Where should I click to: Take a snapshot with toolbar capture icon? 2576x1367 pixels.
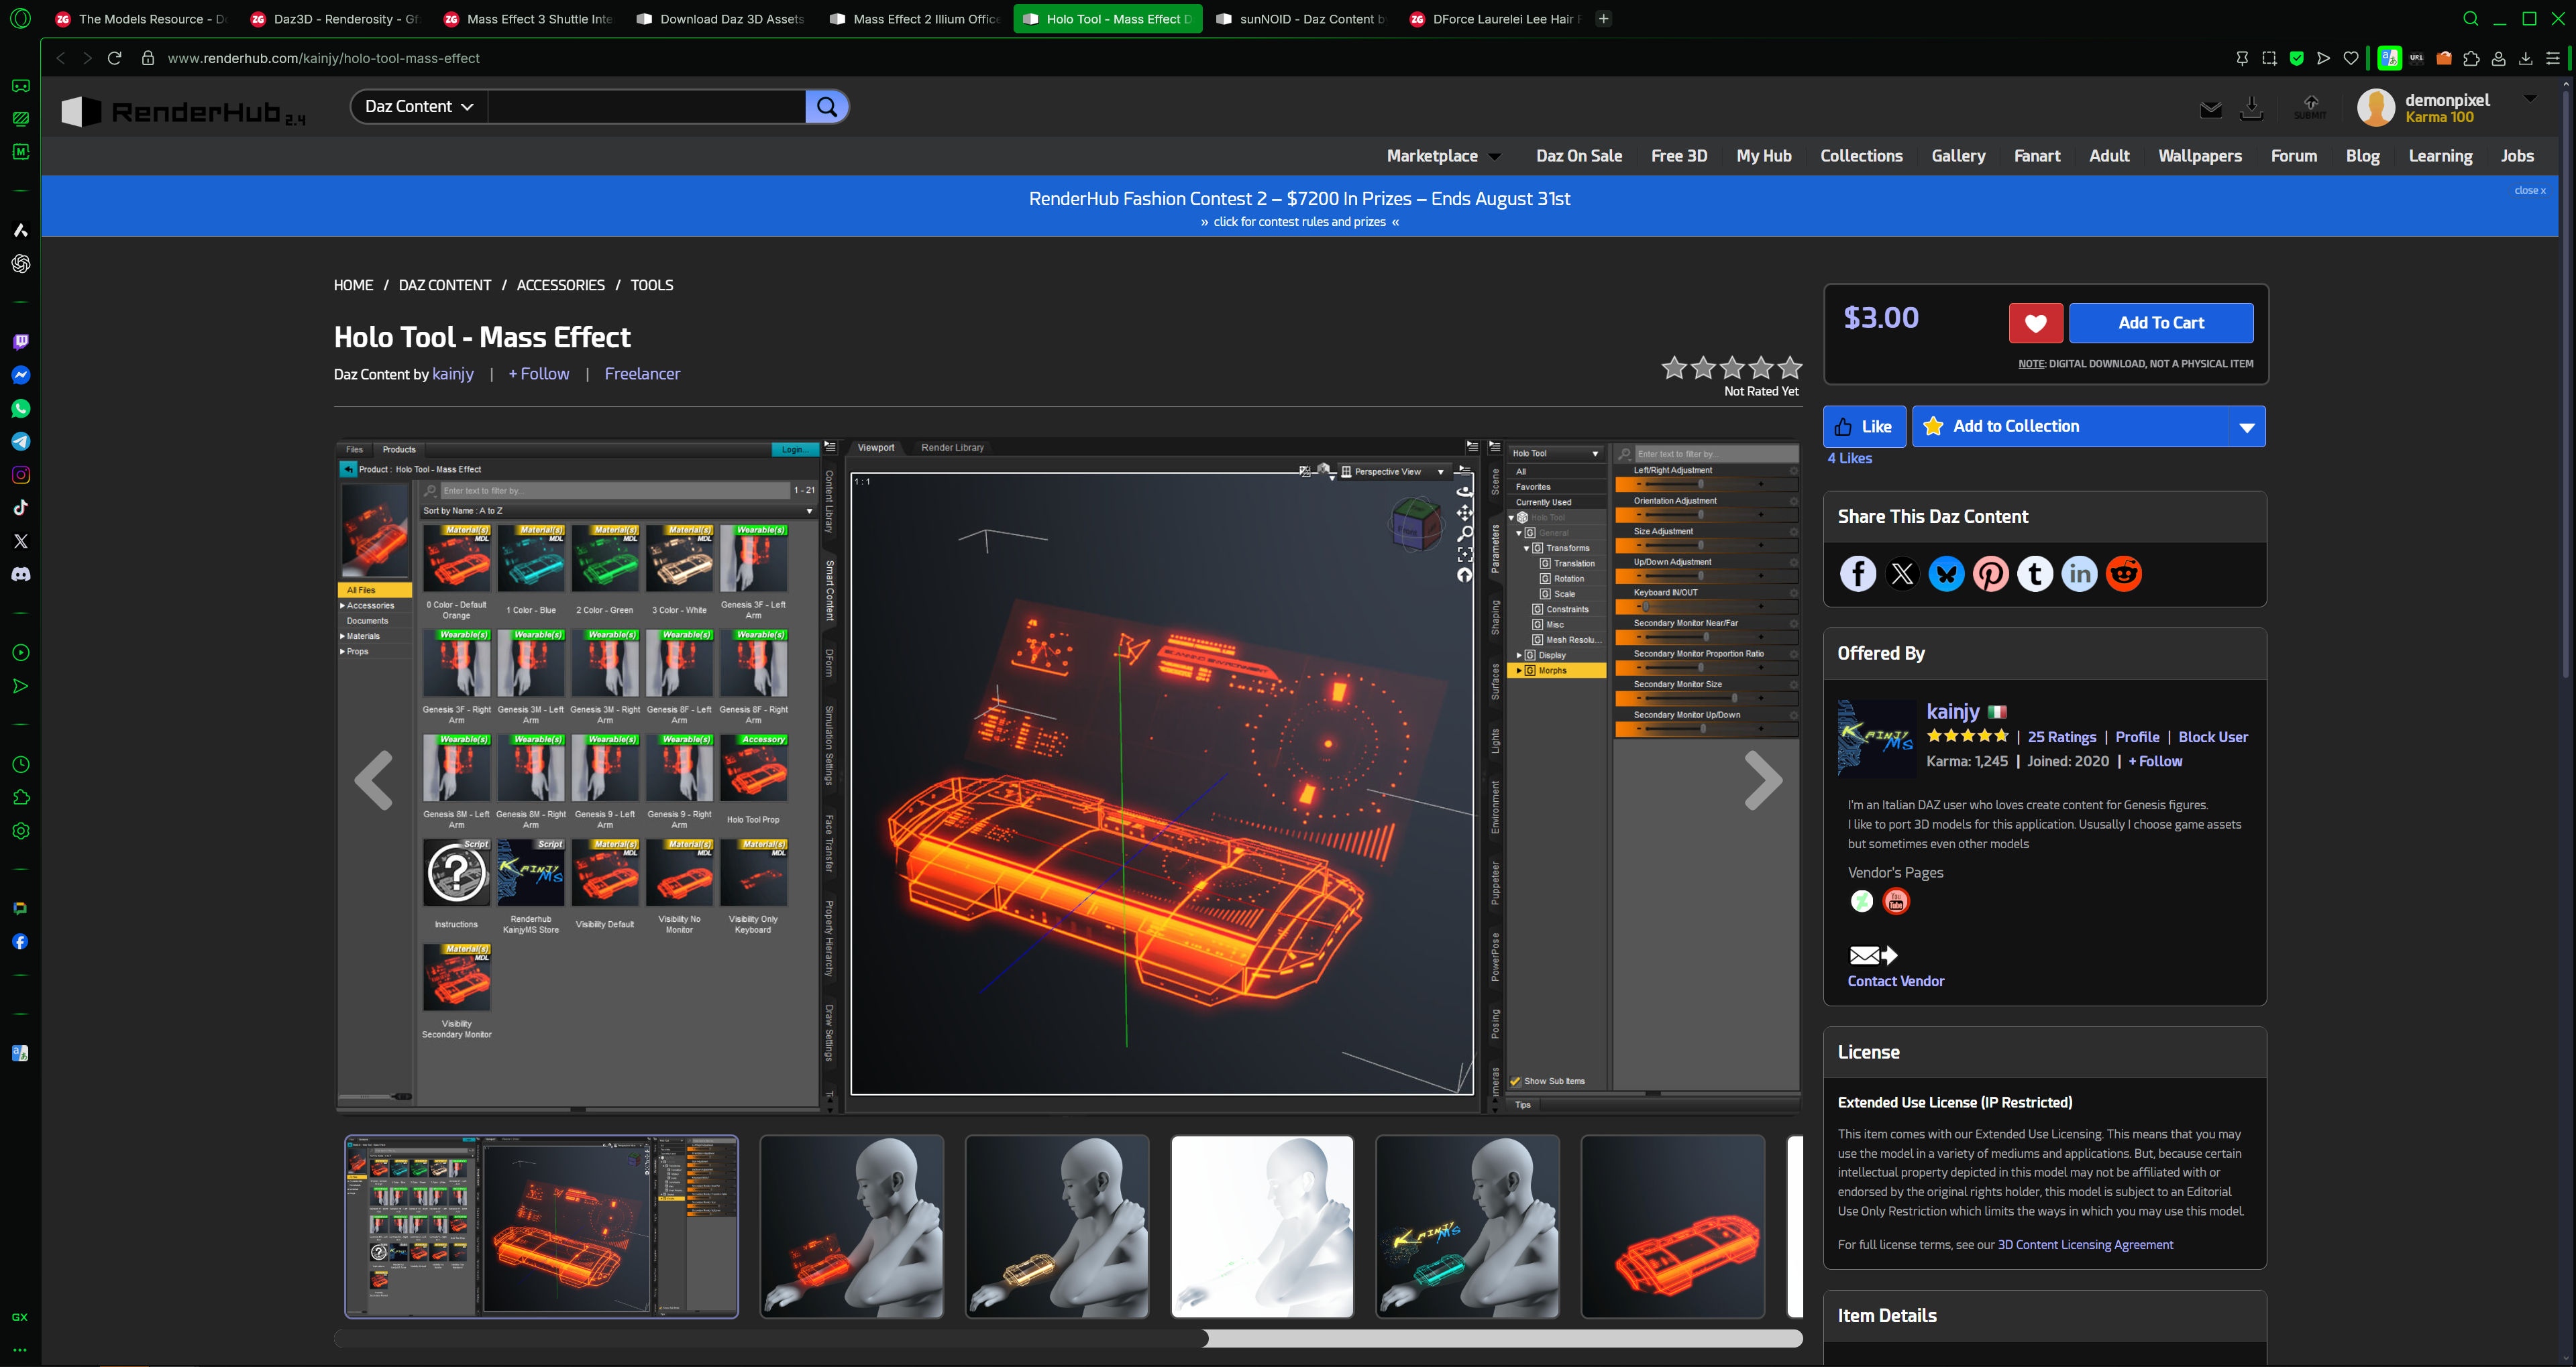[2269, 58]
